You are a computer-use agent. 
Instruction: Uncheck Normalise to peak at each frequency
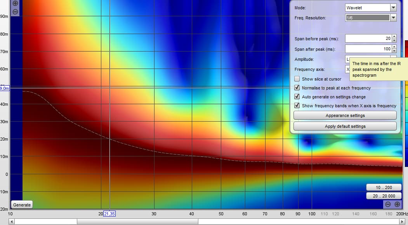tap(297, 88)
